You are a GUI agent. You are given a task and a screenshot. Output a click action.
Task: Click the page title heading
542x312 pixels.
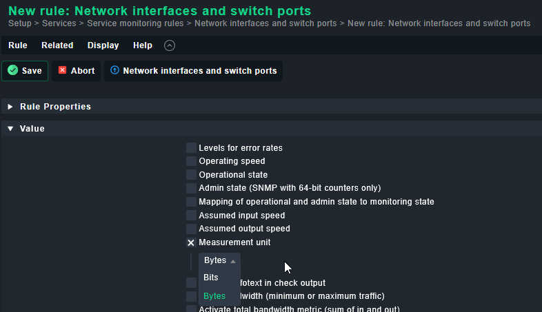point(160,11)
